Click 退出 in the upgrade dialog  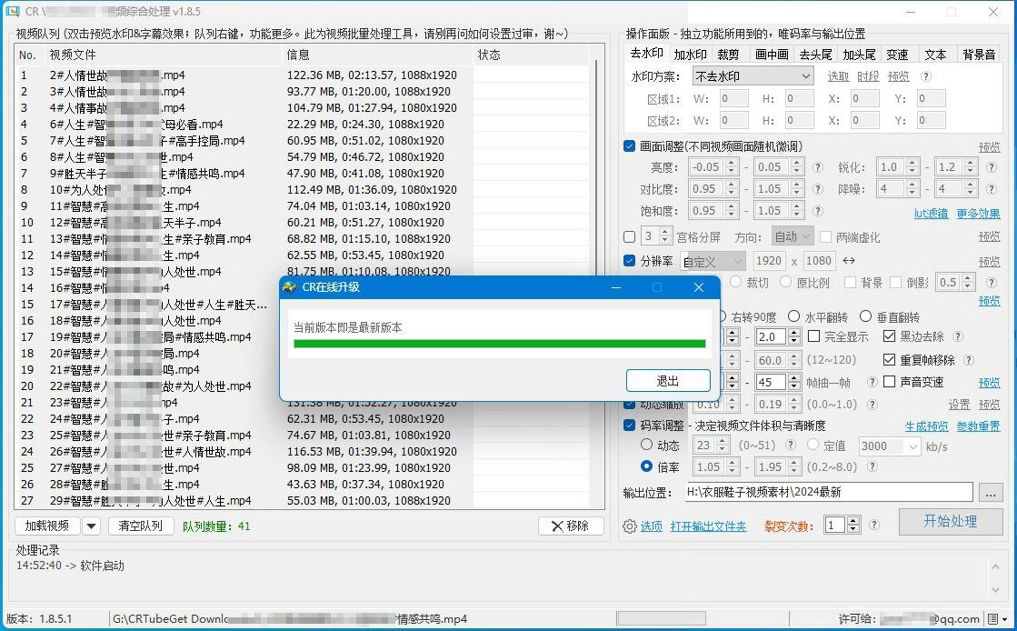point(667,381)
